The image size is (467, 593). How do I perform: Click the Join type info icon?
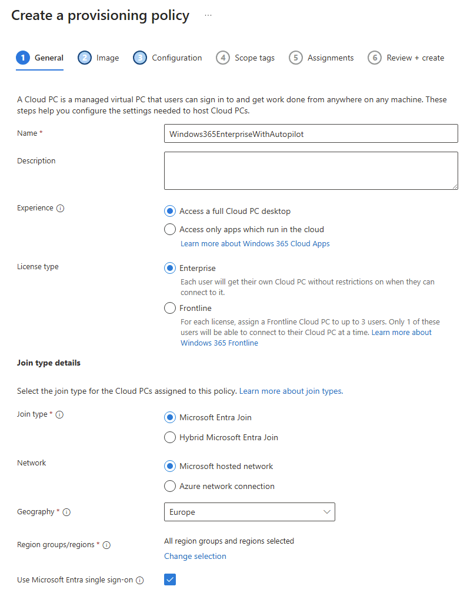pos(59,414)
